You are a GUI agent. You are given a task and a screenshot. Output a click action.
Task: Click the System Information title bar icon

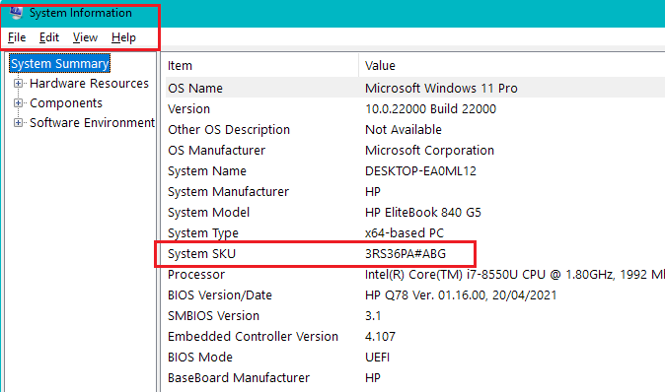pyautogui.click(x=16, y=12)
